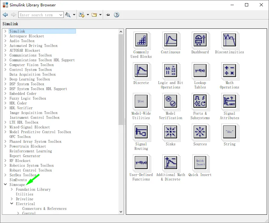Open the Sinks library icon
This screenshot has width=269, height=223.
point(170,132)
